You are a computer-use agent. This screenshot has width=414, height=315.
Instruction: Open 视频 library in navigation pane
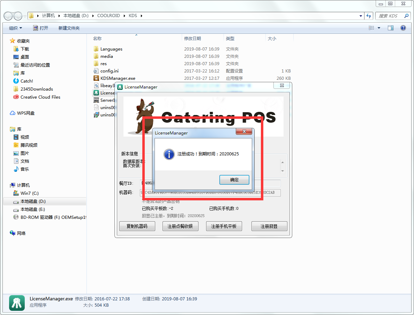[25, 137]
